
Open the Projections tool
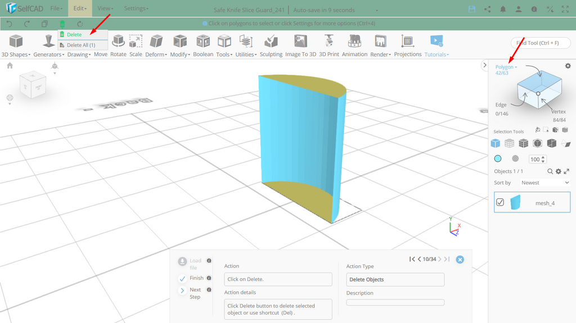(408, 46)
